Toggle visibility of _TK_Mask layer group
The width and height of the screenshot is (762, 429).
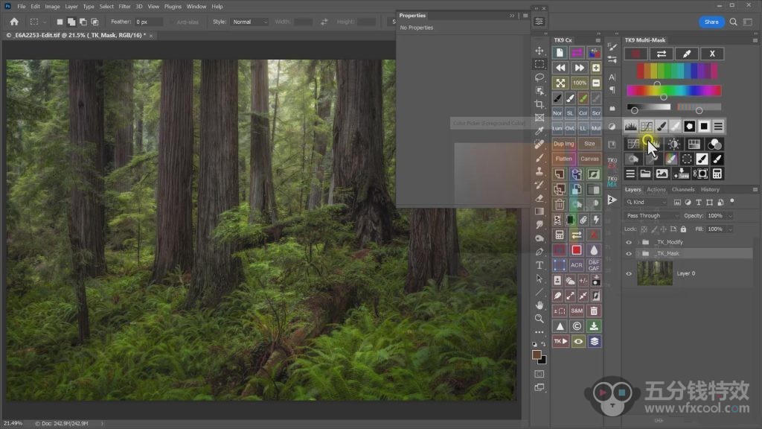point(629,254)
